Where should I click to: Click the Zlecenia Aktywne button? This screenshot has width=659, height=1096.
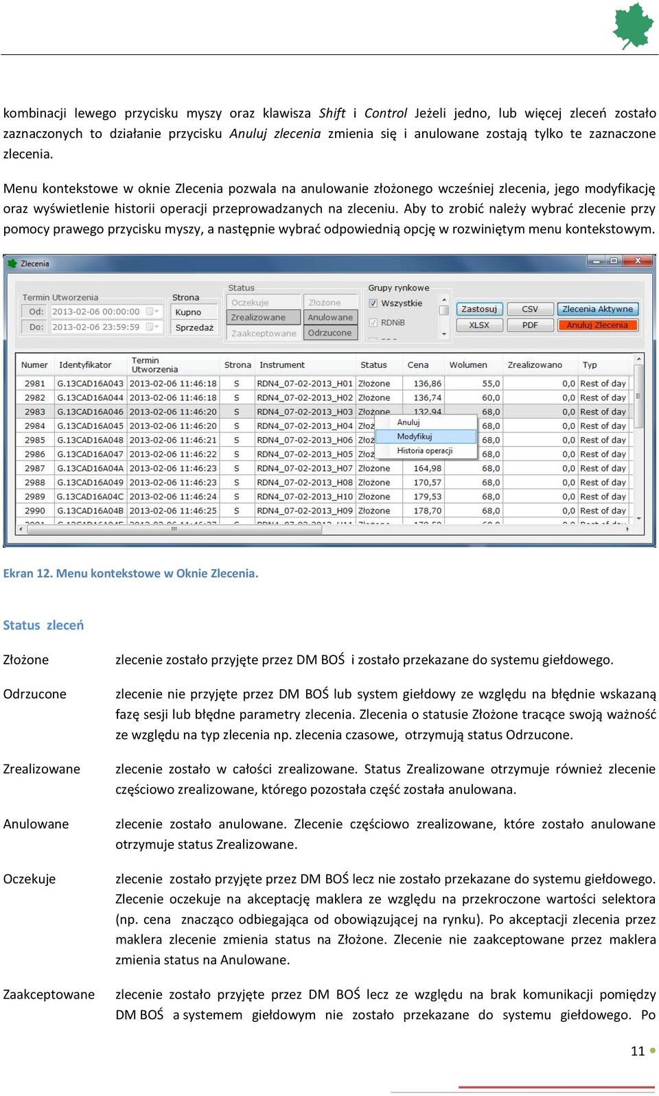(598, 310)
